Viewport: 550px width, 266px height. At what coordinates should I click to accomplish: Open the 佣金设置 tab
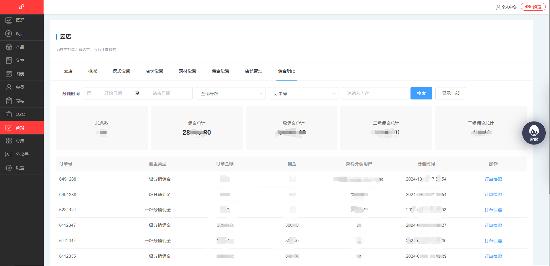221,71
